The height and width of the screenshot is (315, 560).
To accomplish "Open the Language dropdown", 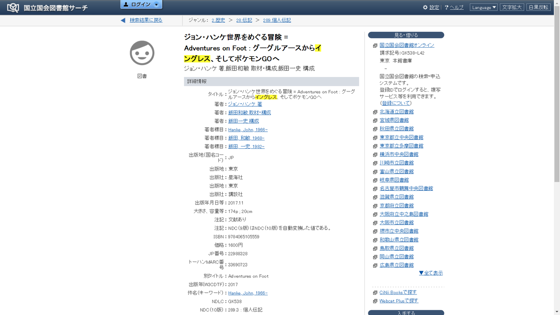I will coord(484,7).
